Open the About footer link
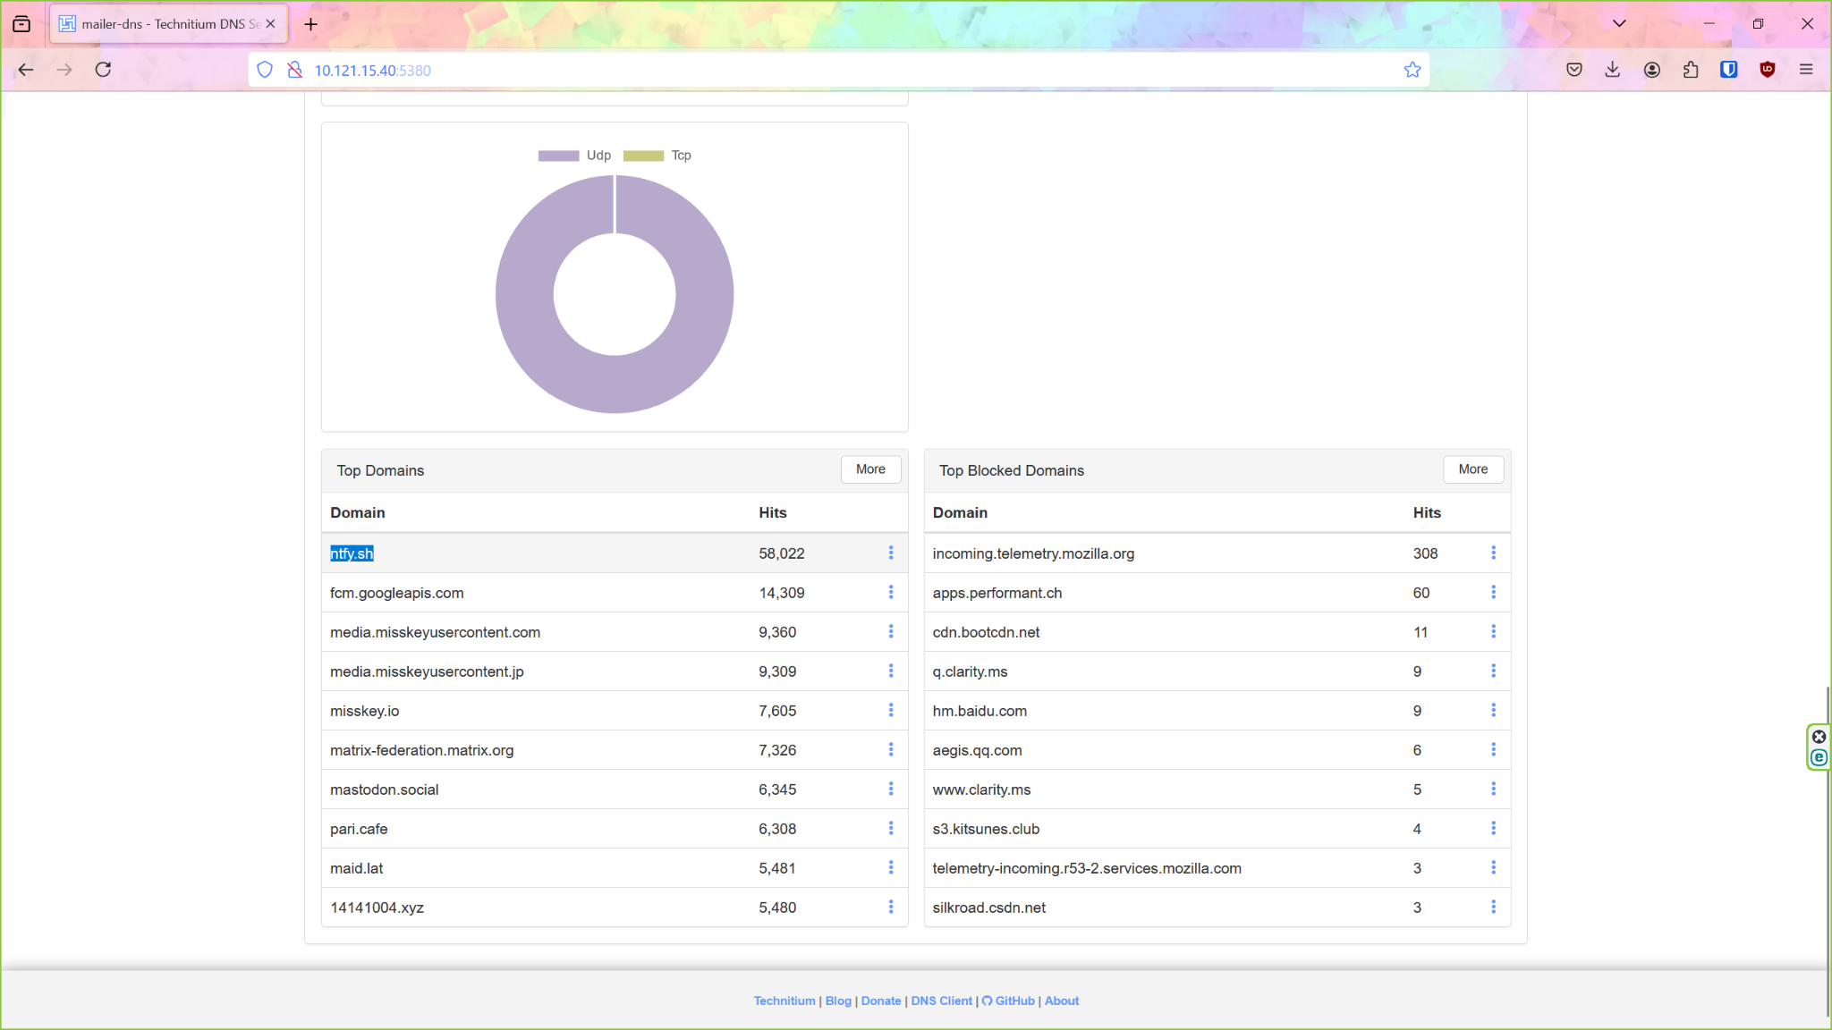This screenshot has width=1832, height=1030. point(1062,1000)
